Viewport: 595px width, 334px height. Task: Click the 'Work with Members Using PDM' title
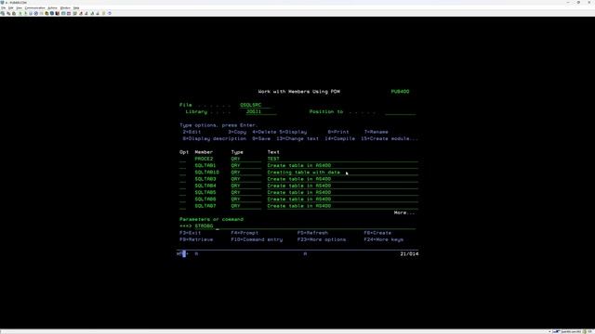pos(299,92)
